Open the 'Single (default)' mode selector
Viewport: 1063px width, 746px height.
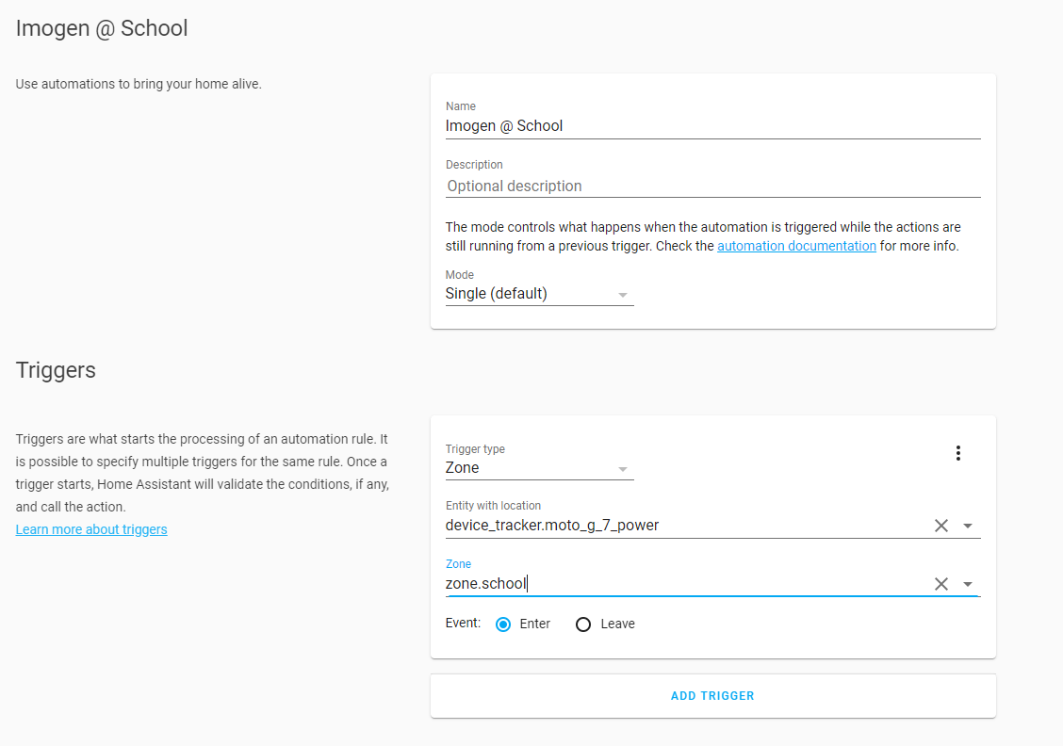528,294
